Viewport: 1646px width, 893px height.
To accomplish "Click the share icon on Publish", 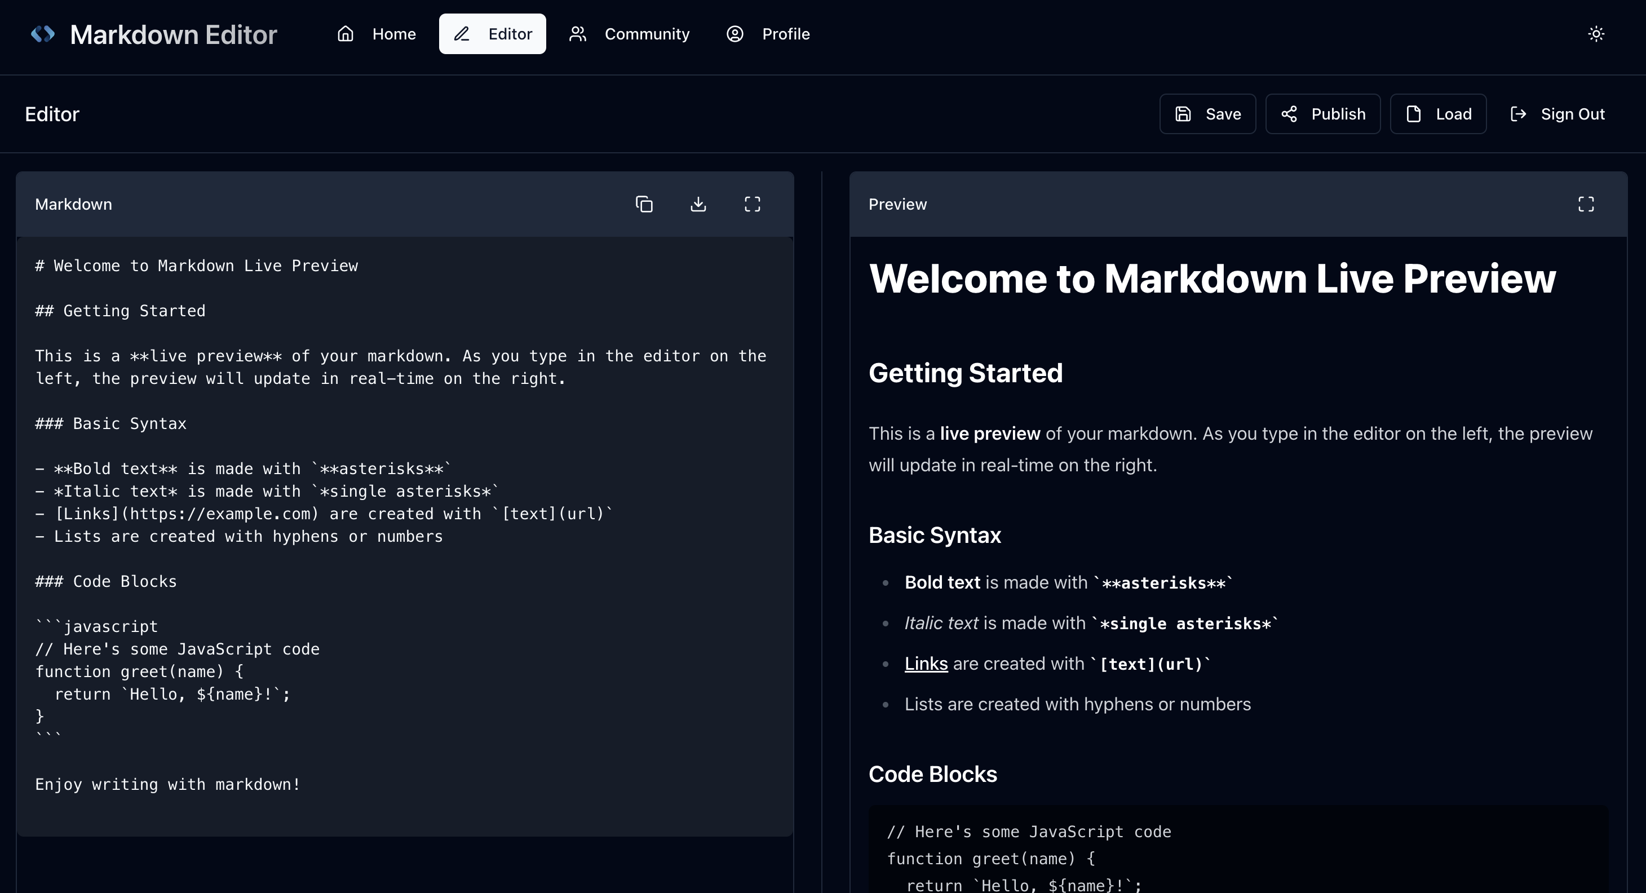I will click(1289, 114).
